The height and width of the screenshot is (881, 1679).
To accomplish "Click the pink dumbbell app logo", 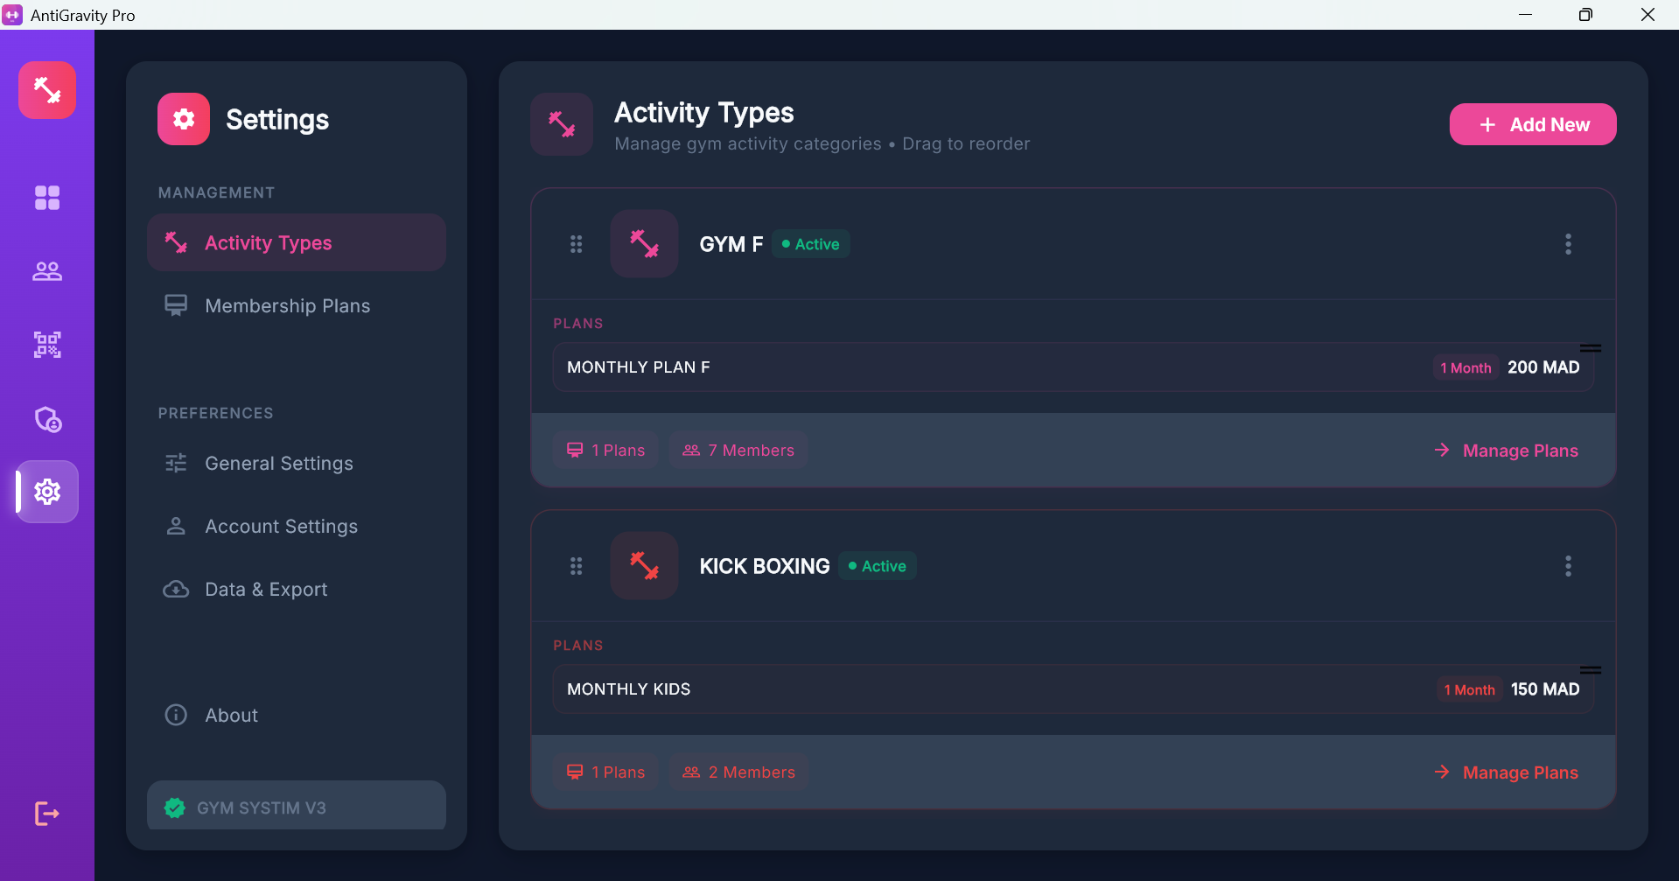I will pyautogui.click(x=47, y=90).
